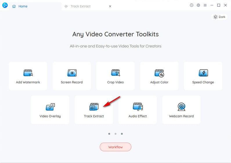Click the Workflow button
This screenshot has width=231, height=163.
click(115, 147)
